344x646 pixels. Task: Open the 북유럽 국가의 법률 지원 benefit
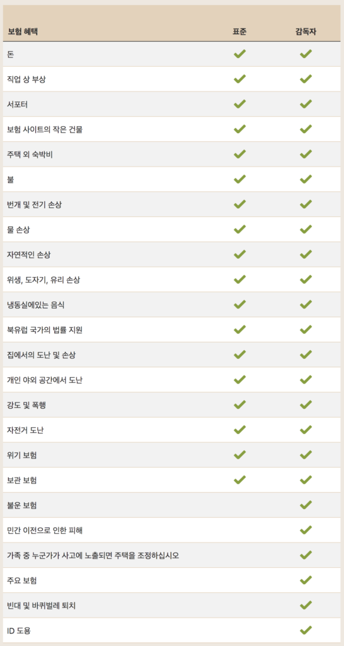[x=45, y=329]
